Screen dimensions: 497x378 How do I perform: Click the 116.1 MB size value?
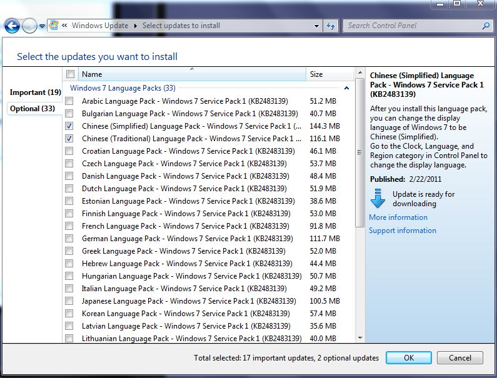coord(324,139)
